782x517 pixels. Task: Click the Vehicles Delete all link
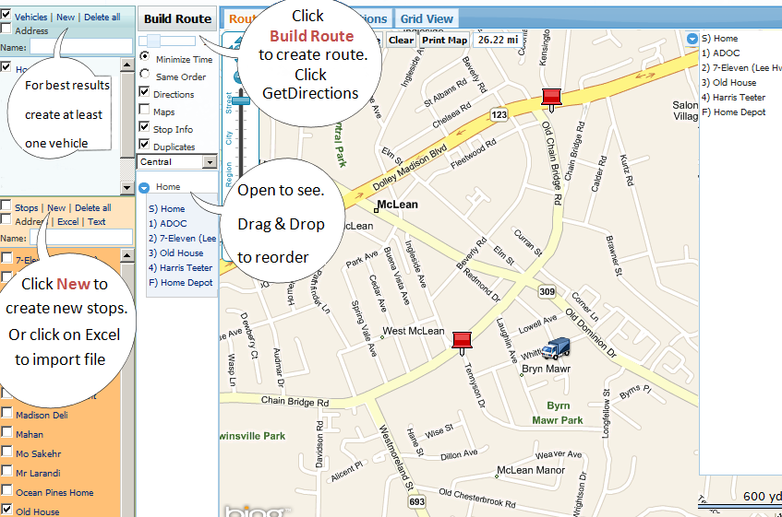(102, 17)
